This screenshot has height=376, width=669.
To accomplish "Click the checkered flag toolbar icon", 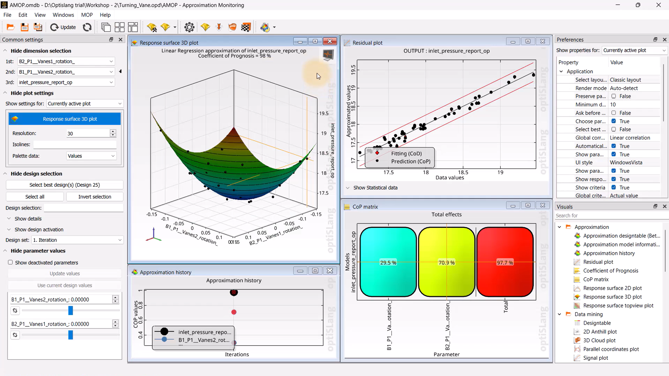I will tap(246, 27).
